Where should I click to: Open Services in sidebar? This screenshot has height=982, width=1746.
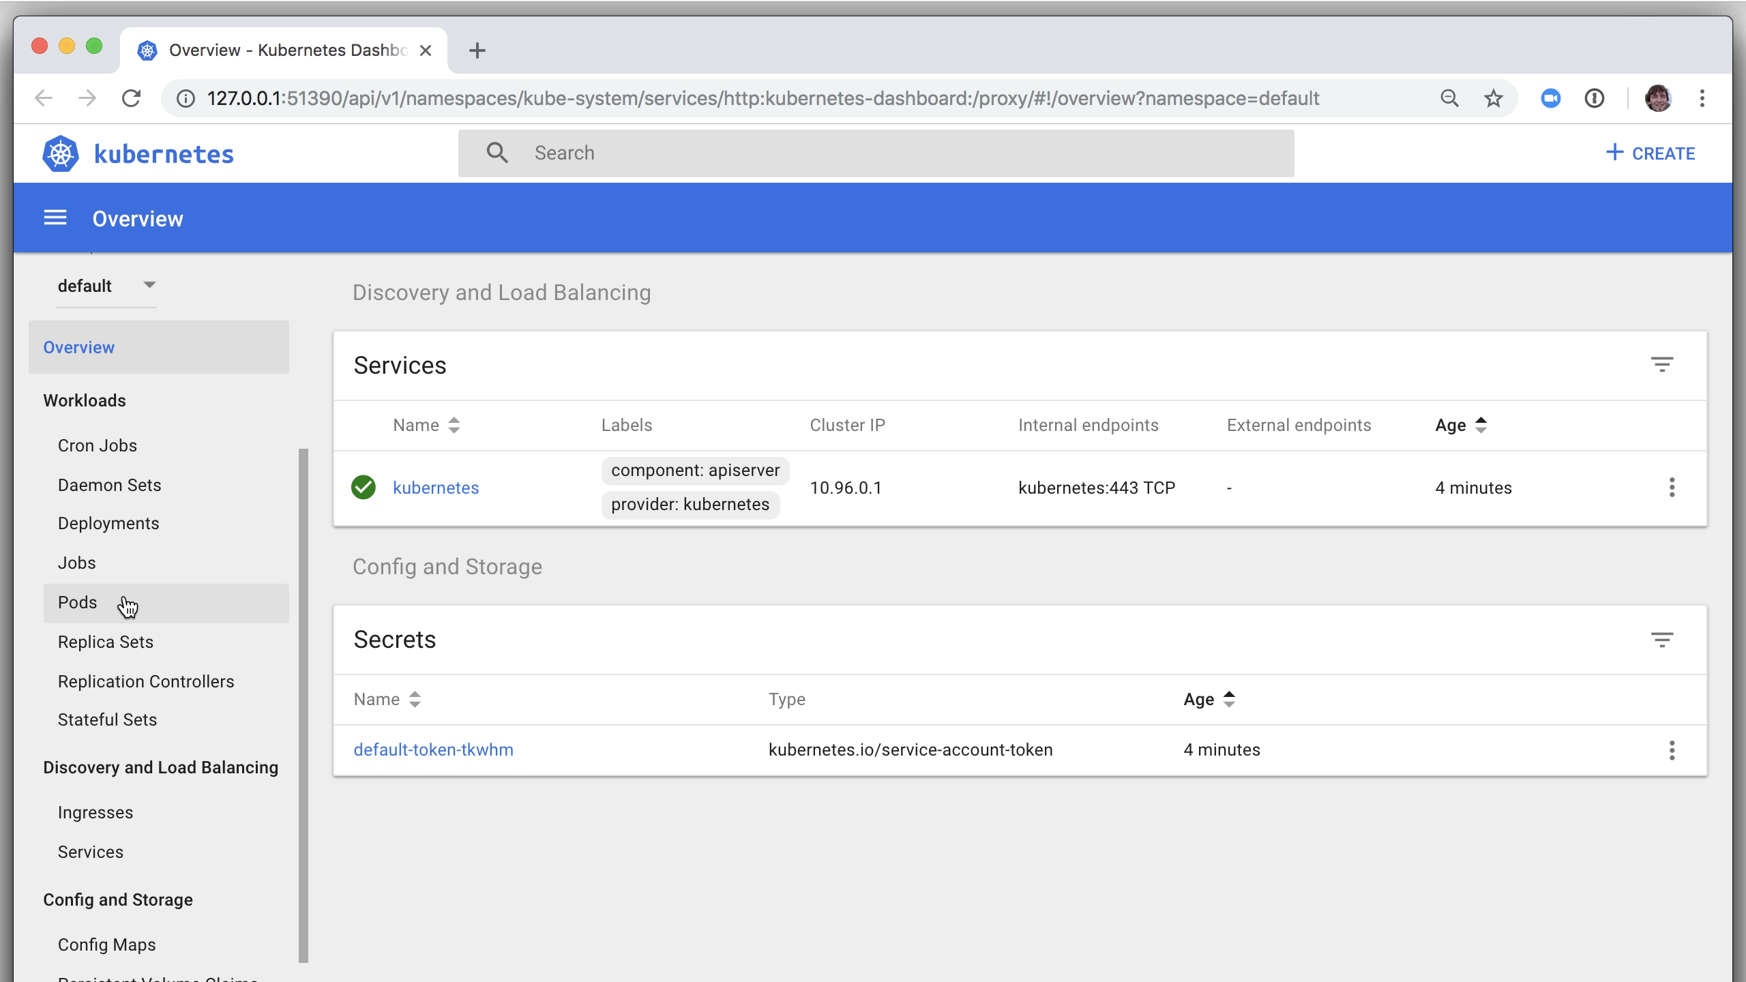[91, 852]
